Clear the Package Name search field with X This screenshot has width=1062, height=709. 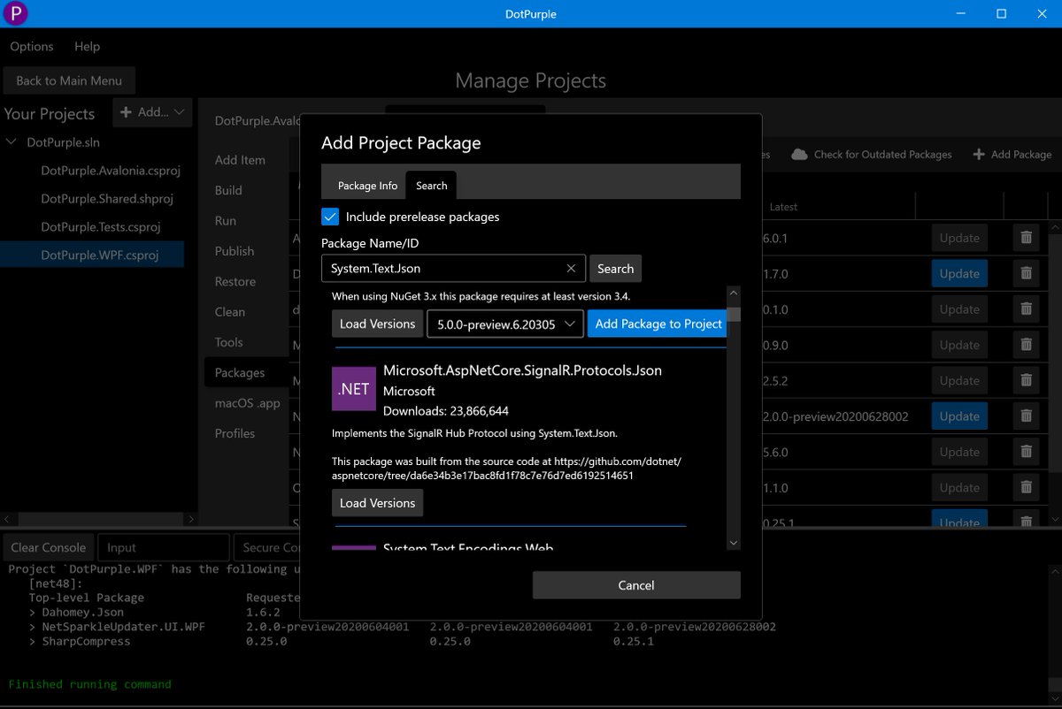(571, 269)
